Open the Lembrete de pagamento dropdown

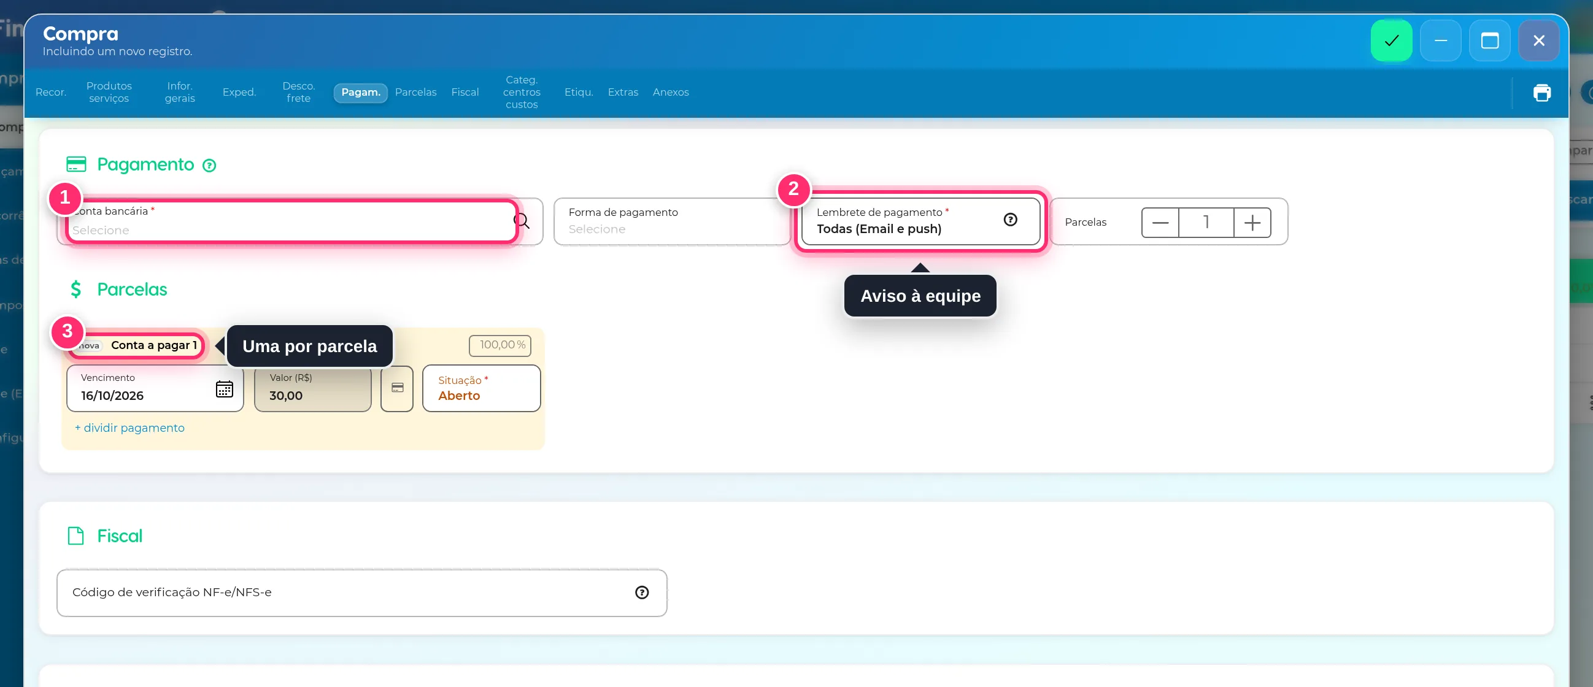920,221
